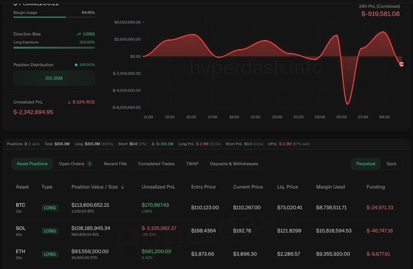Click the sort arrow beside Position Value / Size
The height and width of the screenshot is (269, 413).
pos(123,187)
